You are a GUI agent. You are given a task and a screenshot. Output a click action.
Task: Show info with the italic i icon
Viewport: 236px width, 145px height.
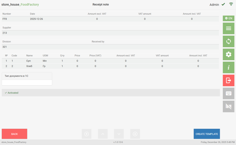[x=228, y=67]
